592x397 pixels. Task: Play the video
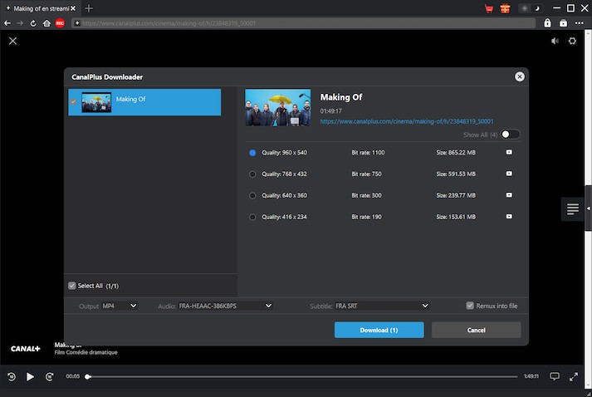(30, 376)
